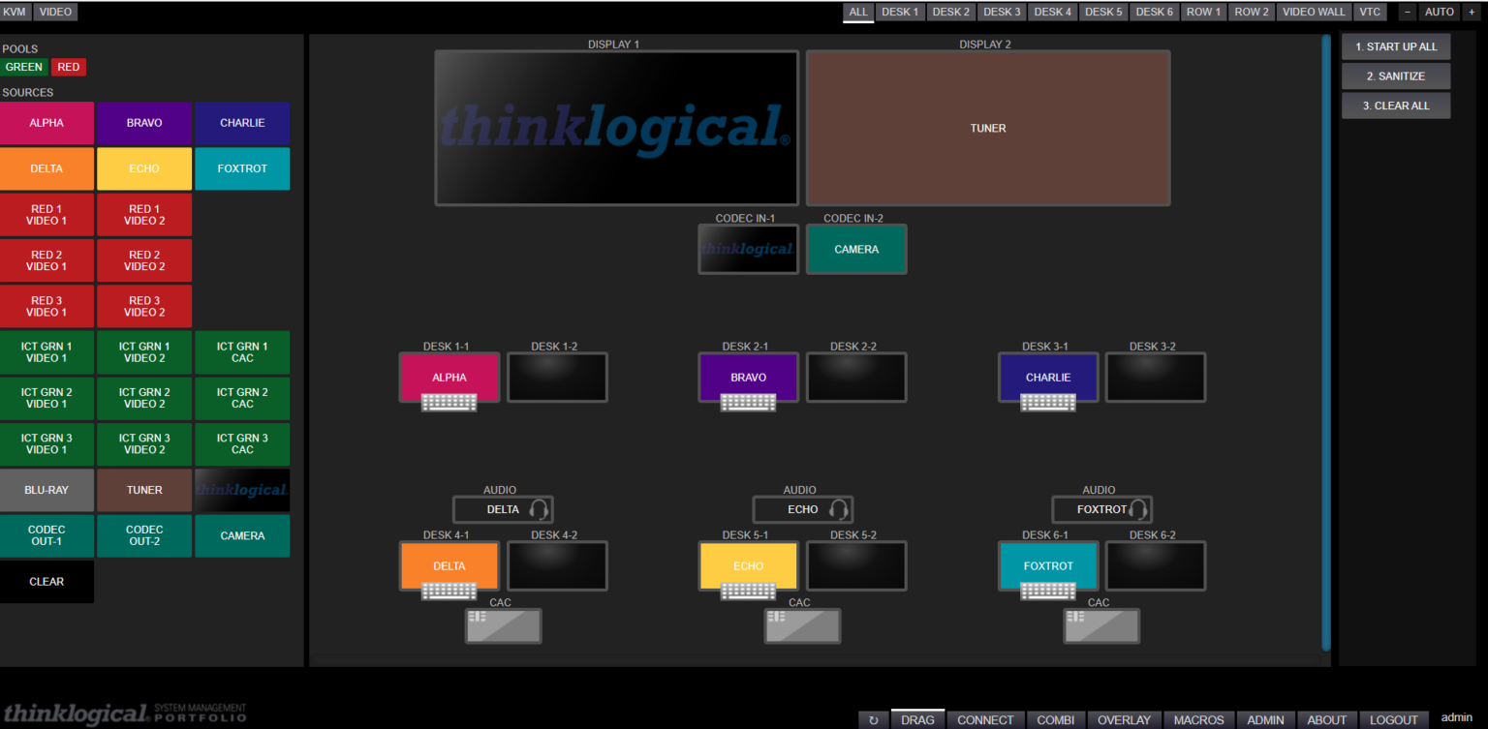
Task: Click the CAC icon below the ECHO desk
Action: point(802,625)
